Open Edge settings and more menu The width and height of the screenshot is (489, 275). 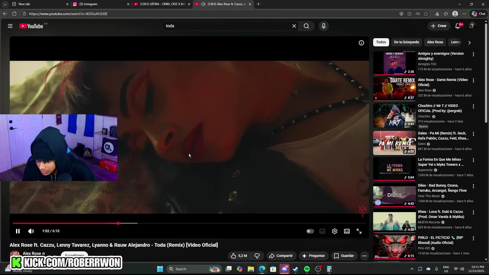(x=464, y=14)
